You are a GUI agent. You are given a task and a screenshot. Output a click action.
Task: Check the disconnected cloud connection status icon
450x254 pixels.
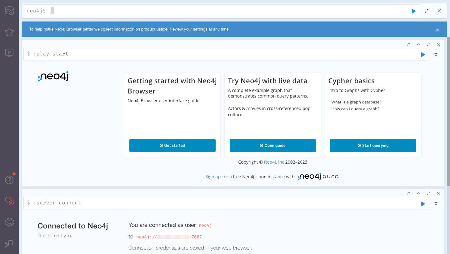click(9, 201)
